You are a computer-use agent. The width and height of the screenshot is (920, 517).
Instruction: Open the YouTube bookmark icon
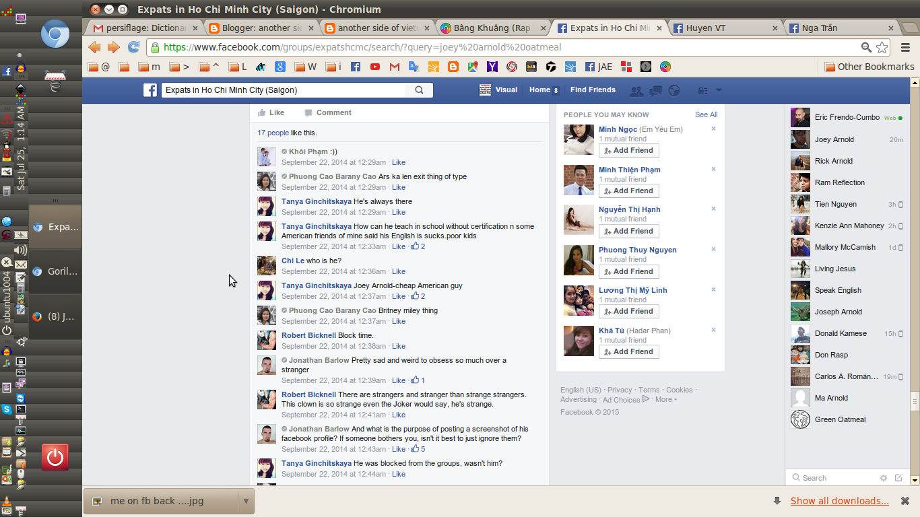[375, 67]
